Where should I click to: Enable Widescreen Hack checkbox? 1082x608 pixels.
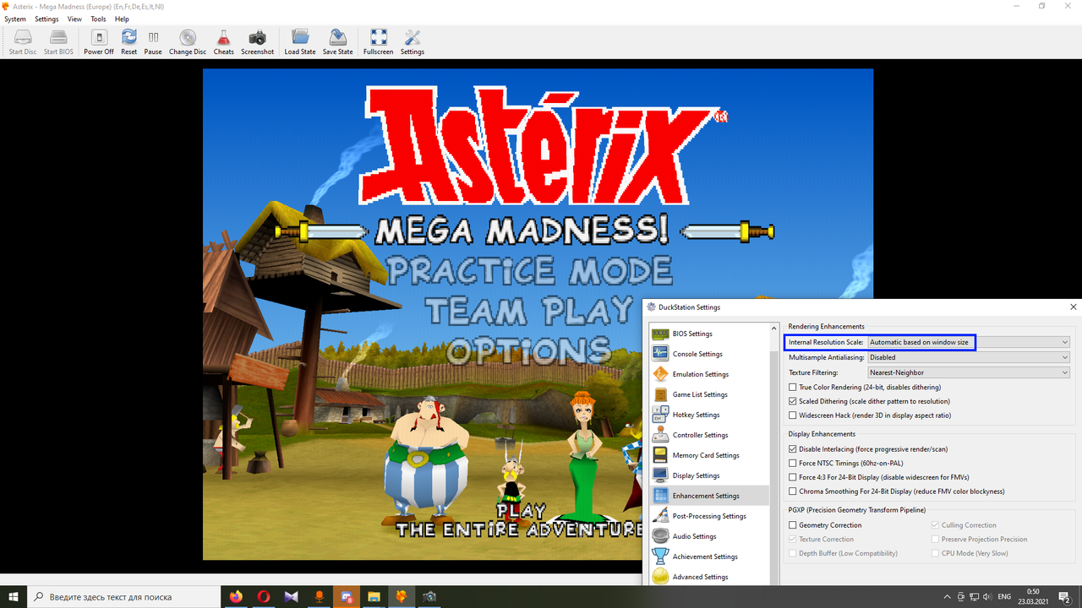click(793, 415)
